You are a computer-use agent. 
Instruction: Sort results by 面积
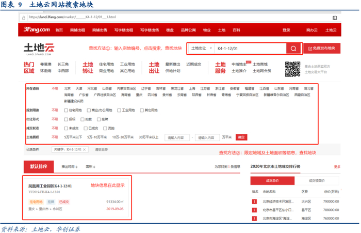[90, 166]
